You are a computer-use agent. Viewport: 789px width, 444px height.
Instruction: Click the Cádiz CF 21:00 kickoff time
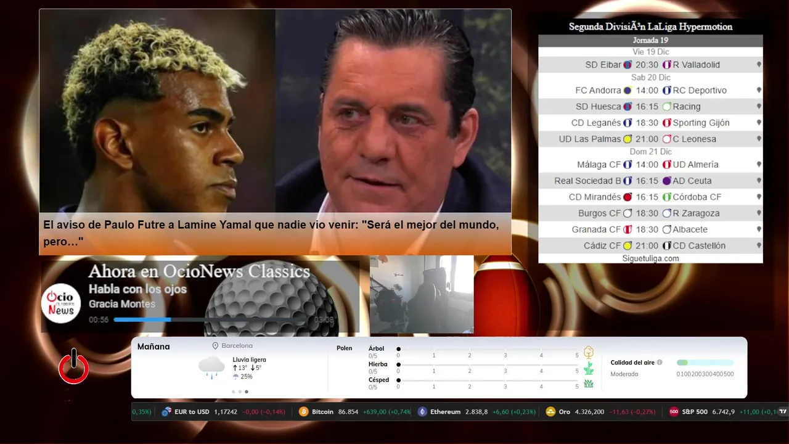pos(647,245)
